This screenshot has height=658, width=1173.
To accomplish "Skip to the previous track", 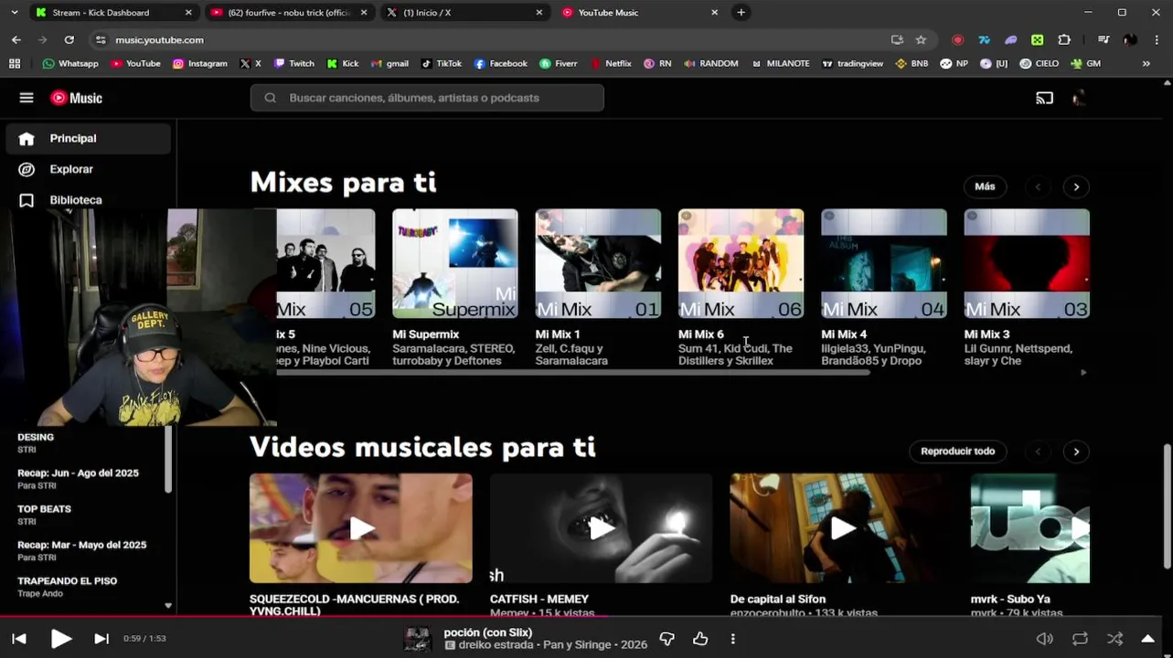I will pos(19,639).
